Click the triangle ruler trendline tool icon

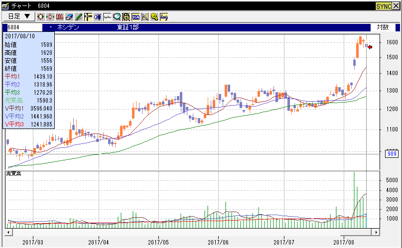click(145, 16)
